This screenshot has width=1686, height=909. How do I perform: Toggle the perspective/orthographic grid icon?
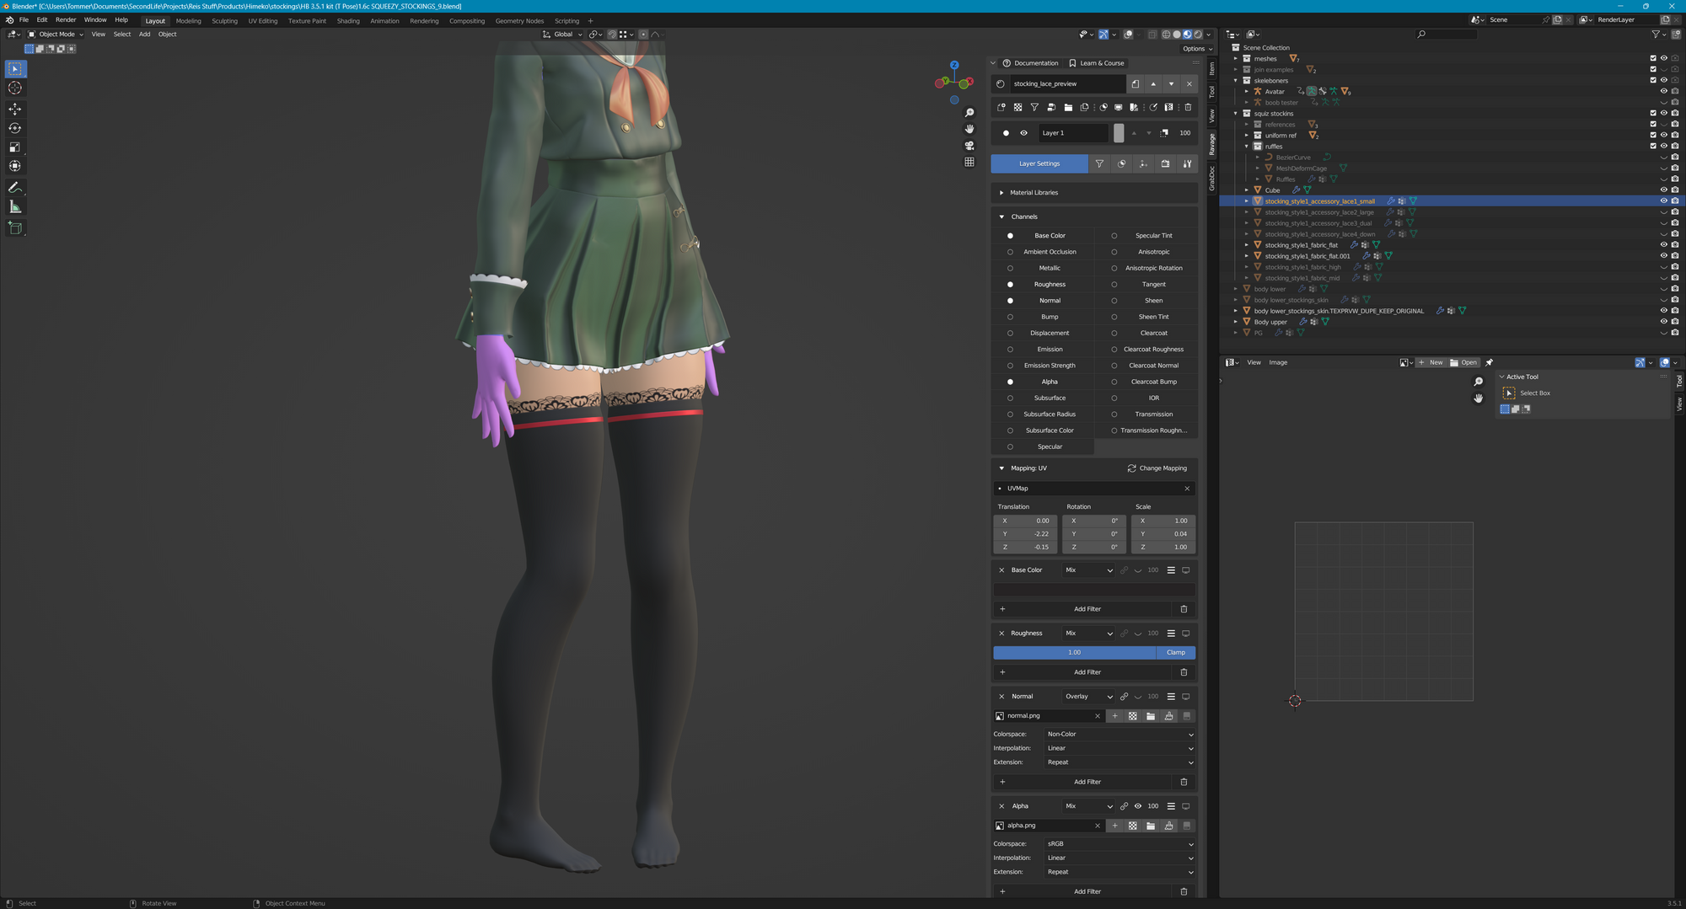click(969, 162)
